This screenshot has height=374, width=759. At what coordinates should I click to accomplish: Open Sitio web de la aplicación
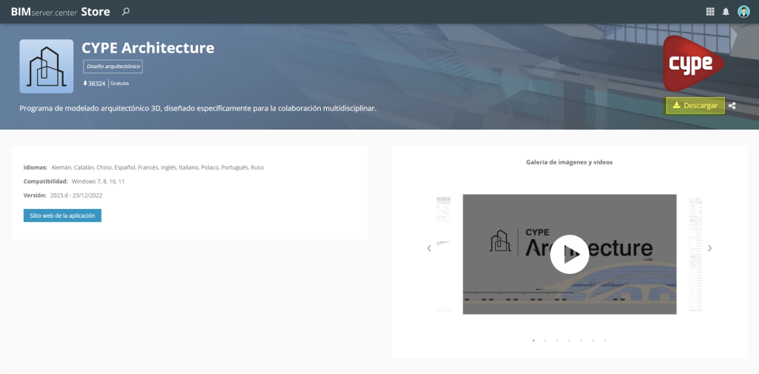click(62, 216)
